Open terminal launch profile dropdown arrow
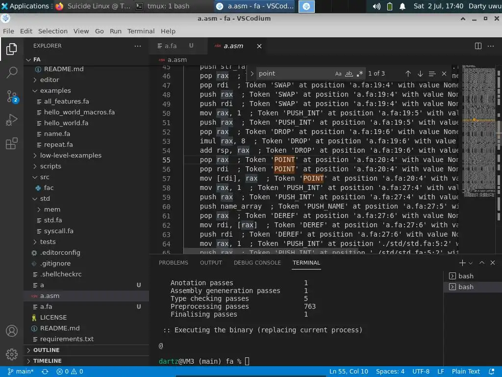502x377 pixels. pyautogui.click(x=471, y=263)
